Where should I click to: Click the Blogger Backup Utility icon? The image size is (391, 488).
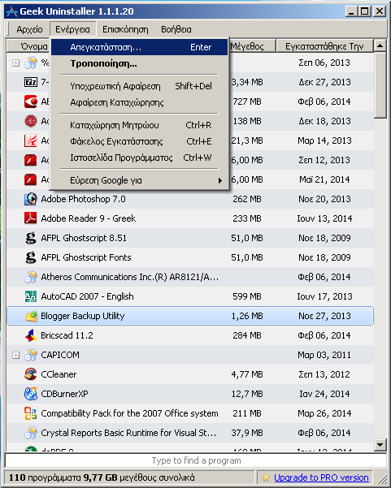point(31,316)
